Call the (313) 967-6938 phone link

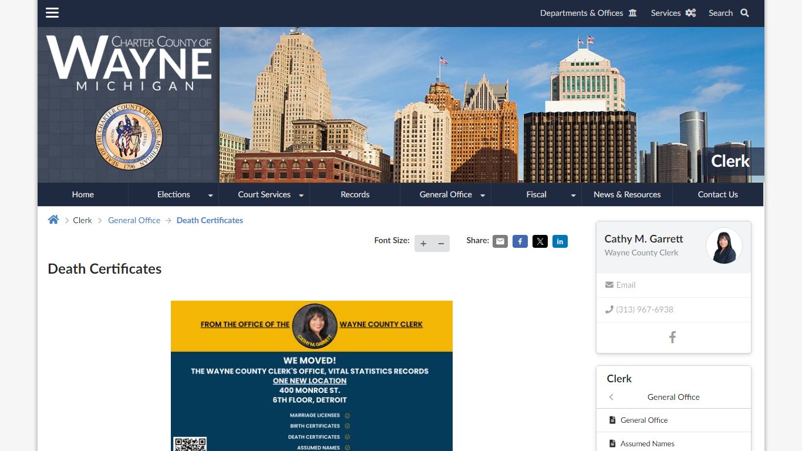pos(645,309)
